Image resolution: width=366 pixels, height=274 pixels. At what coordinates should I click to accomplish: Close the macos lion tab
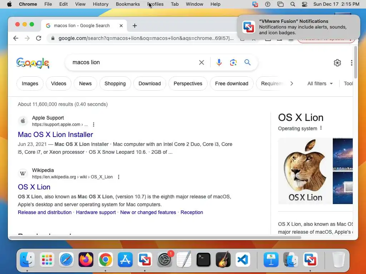[121, 26]
